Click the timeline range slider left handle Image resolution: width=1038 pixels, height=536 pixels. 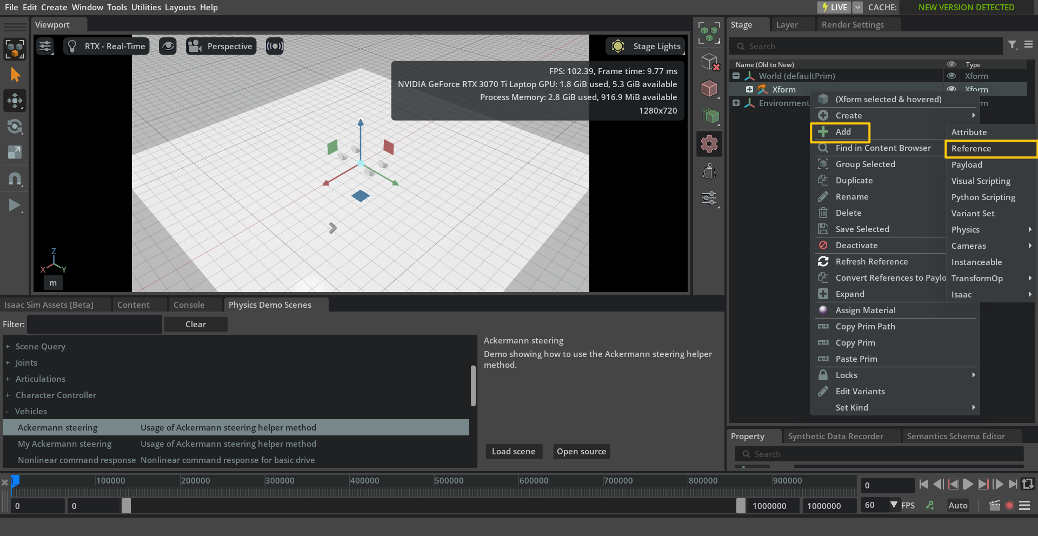pyautogui.click(x=126, y=506)
